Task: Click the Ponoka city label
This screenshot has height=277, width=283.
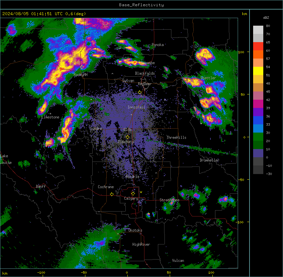Action: pyautogui.click(x=158, y=45)
